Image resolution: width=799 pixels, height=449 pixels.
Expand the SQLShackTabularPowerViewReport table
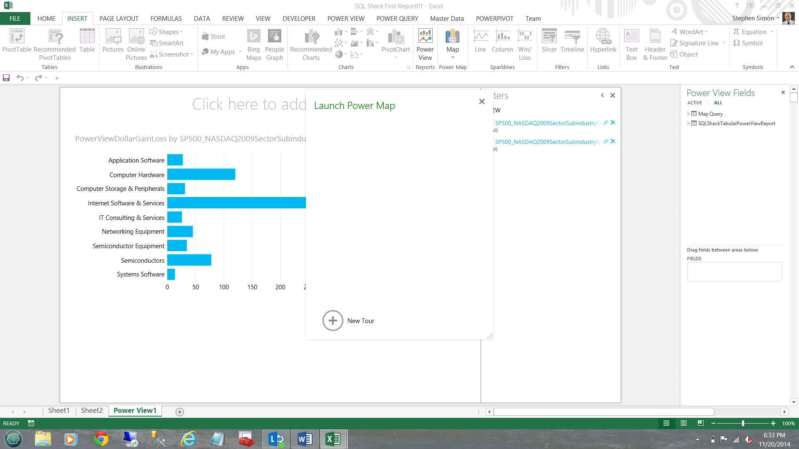[689, 123]
